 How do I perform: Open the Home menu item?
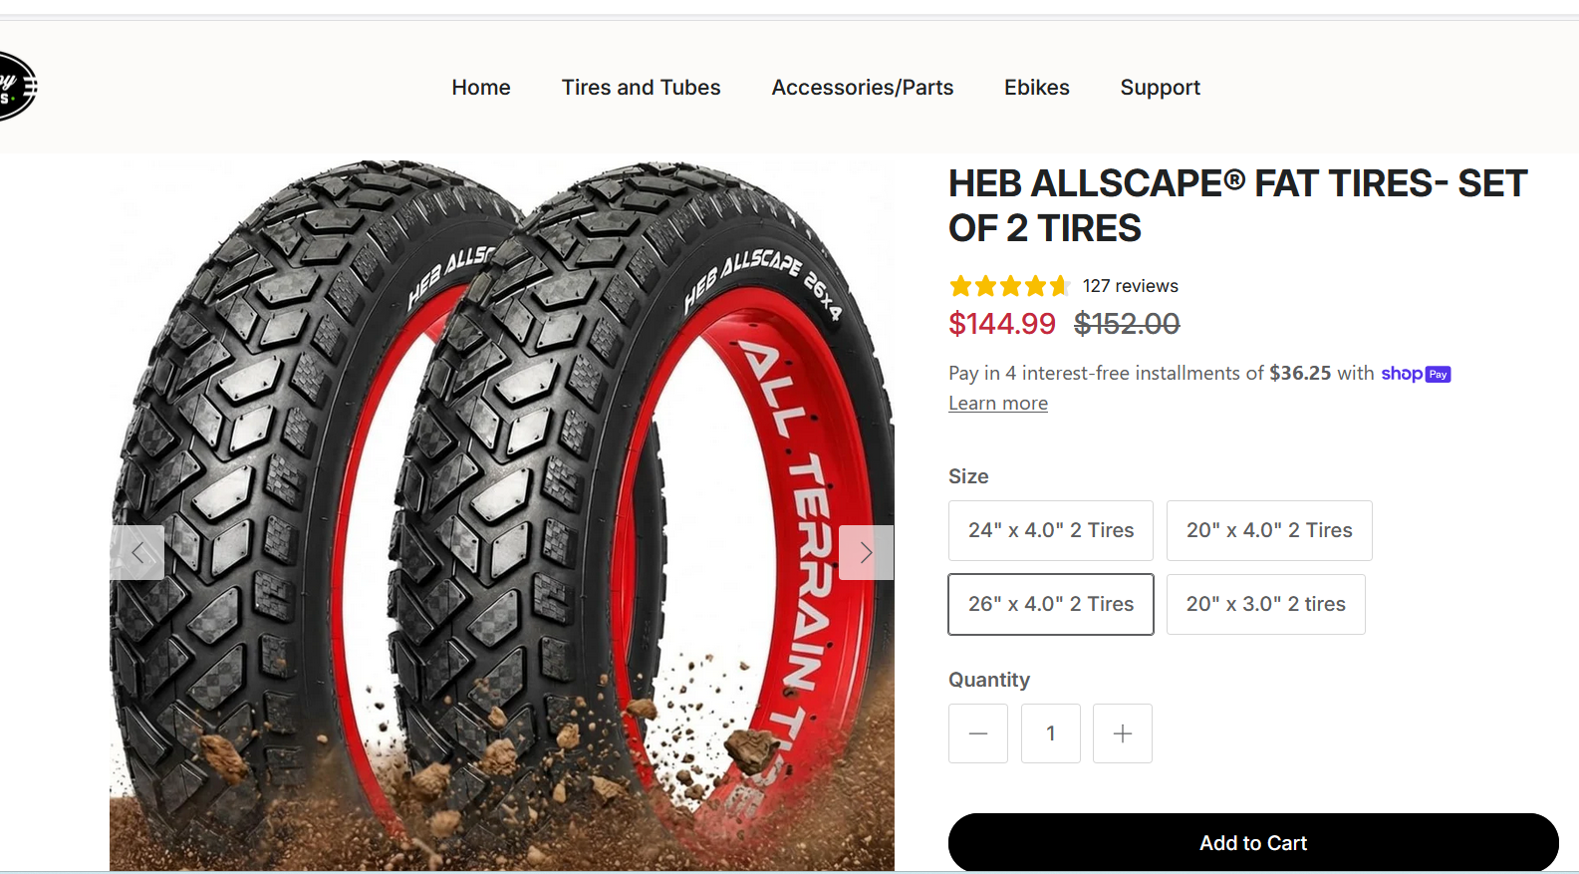pyautogui.click(x=481, y=88)
